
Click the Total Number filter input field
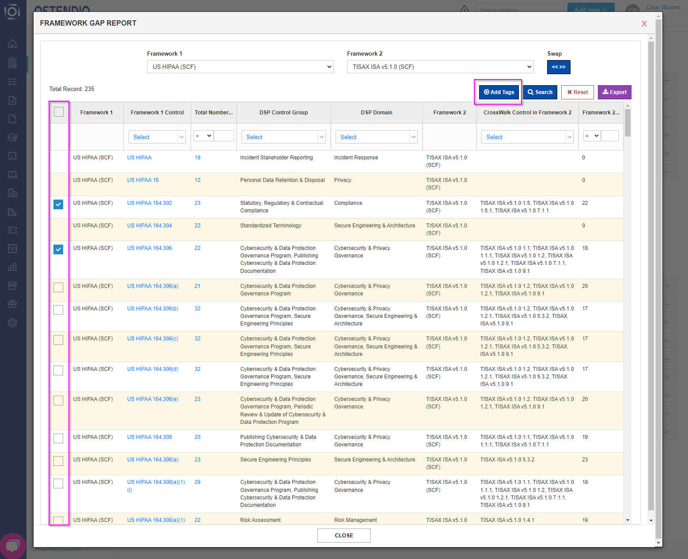(x=223, y=136)
